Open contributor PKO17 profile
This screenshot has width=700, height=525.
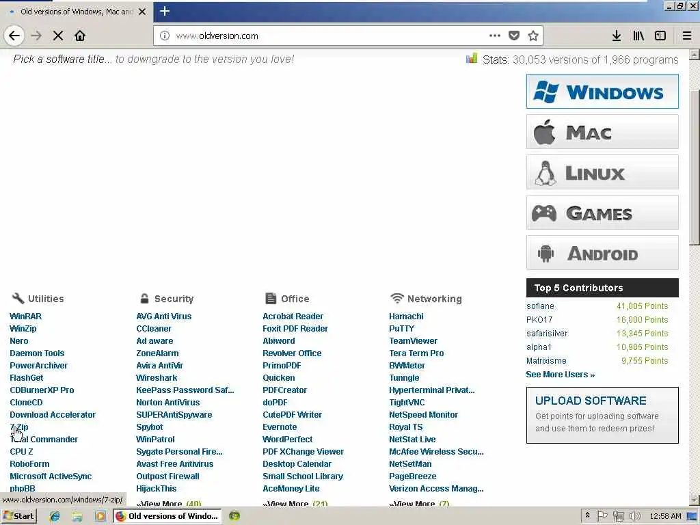pos(539,320)
